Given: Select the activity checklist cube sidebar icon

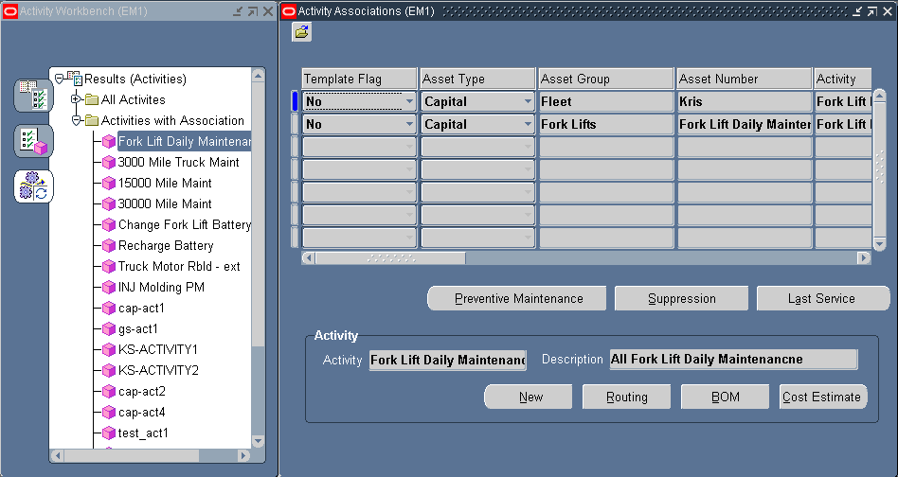Looking at the screenshot, I should coord(33,141).
